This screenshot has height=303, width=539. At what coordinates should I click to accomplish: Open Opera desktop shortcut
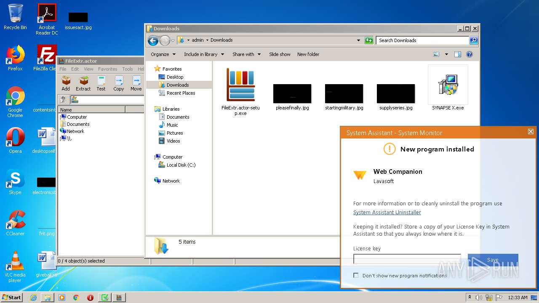tap(15, 141)
